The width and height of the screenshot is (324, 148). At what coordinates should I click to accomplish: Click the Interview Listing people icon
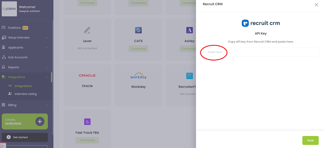click(10, 93)
